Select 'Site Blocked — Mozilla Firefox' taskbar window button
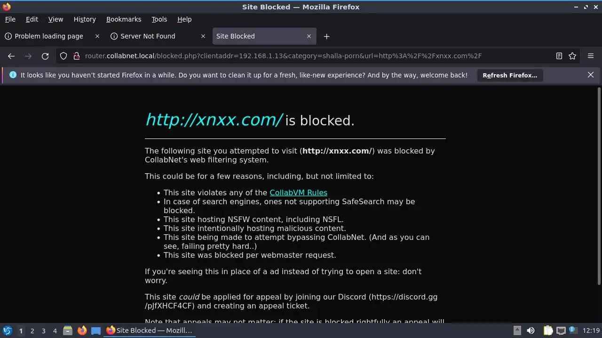602x338 pixels. (x=149, y=330)
